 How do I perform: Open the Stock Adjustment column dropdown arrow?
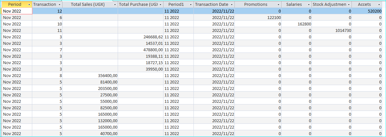pos(349,5)
